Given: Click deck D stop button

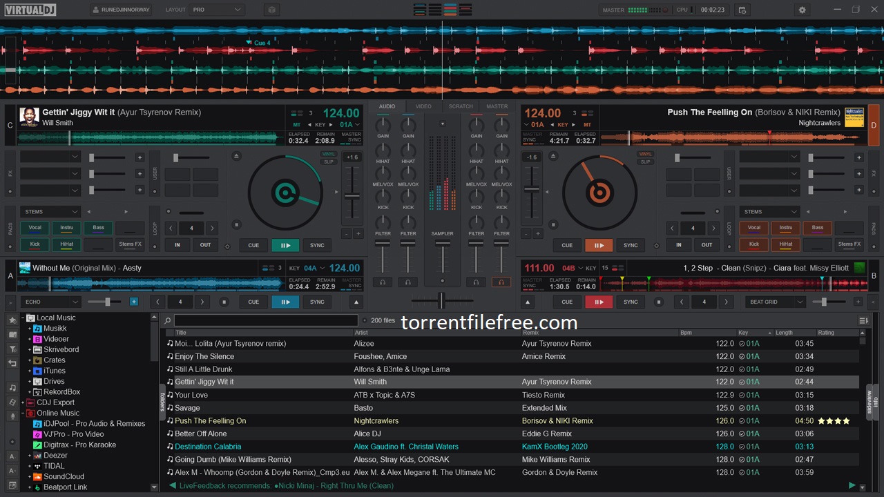Looking at the screenshot, I should pos(552,224).
